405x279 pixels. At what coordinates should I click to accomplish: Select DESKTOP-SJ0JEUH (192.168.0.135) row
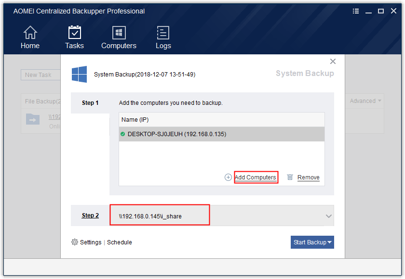[222, 134]
